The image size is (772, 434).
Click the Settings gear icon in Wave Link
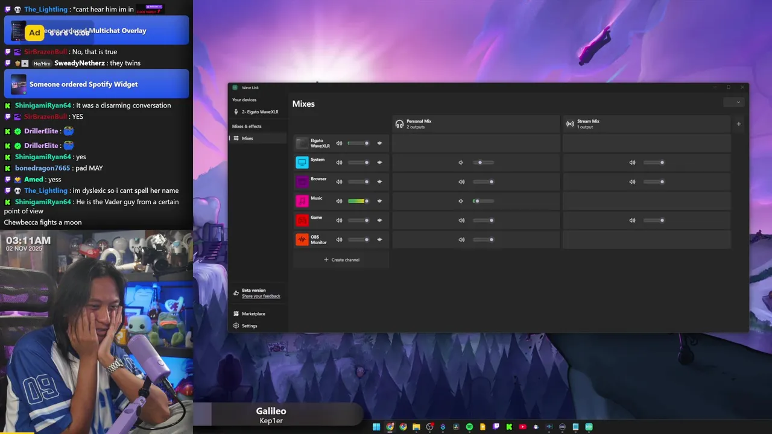point(236,325)
